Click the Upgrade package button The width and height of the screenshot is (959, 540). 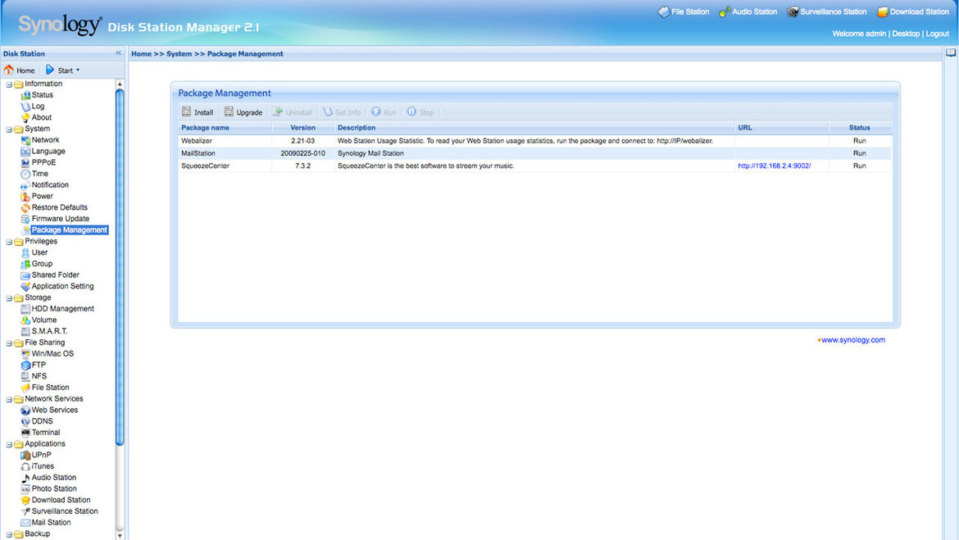point(243,112)
